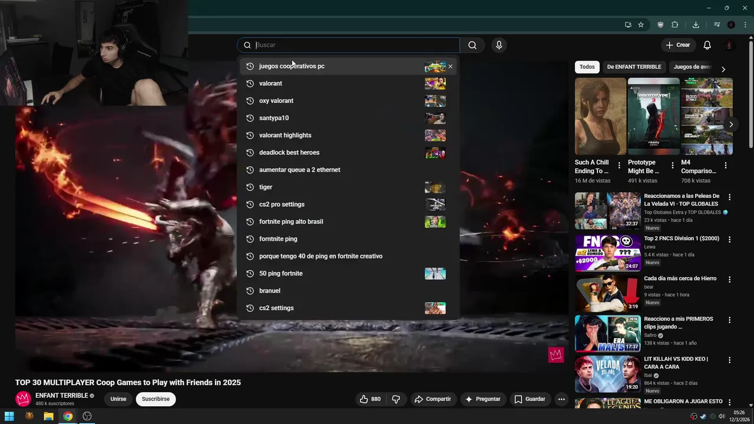Like the video (880 likes)
Viewport: 754px width, 424px height.
click(370, 399)
